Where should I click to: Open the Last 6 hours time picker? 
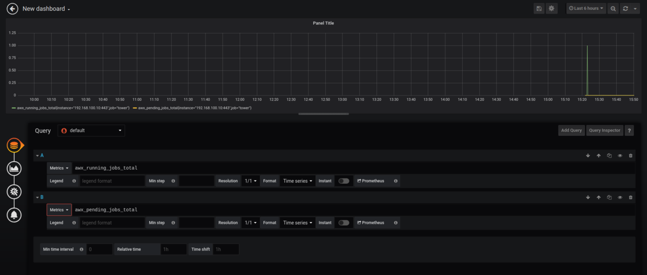click(586, 9)
